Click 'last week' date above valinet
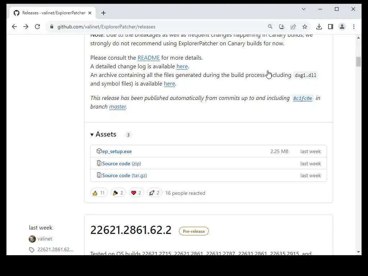368x276 pixels. pyautogui.click(x=41, y=228)
